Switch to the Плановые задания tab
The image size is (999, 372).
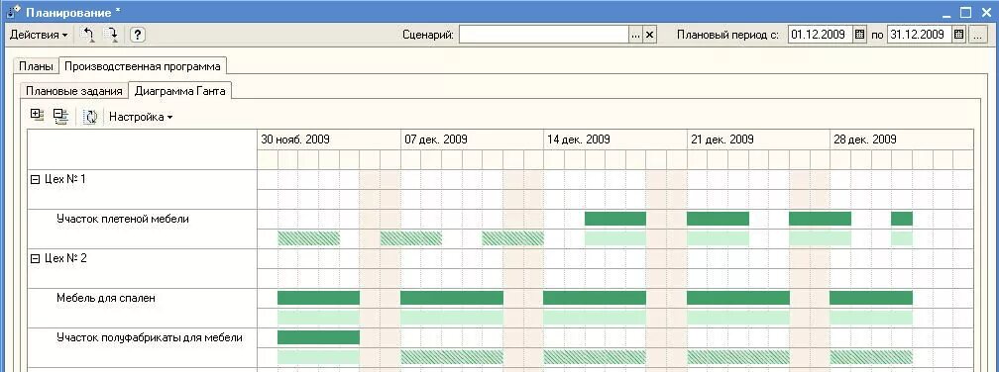click(x=74, y=91)
